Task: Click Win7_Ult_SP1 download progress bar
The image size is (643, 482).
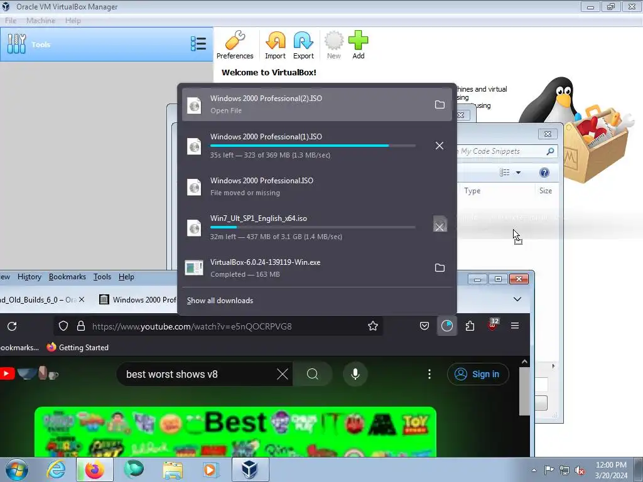Action: 313,227
